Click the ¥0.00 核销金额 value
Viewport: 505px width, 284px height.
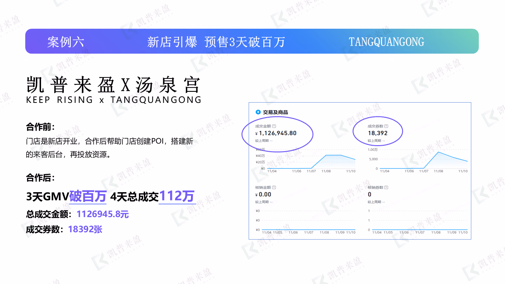263,194
